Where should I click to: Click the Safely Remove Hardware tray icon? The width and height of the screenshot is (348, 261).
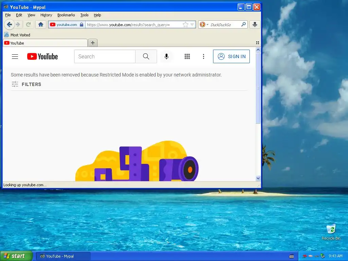(x=323, y=256)
